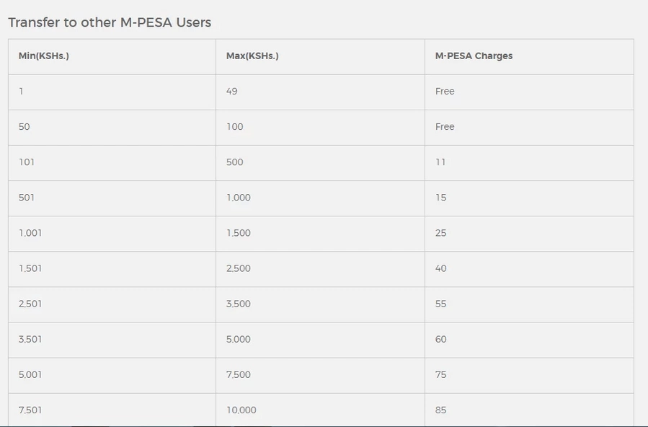Click the charge cell showing 85
Screen dimensions: 648x427
(x=529, y=410)
